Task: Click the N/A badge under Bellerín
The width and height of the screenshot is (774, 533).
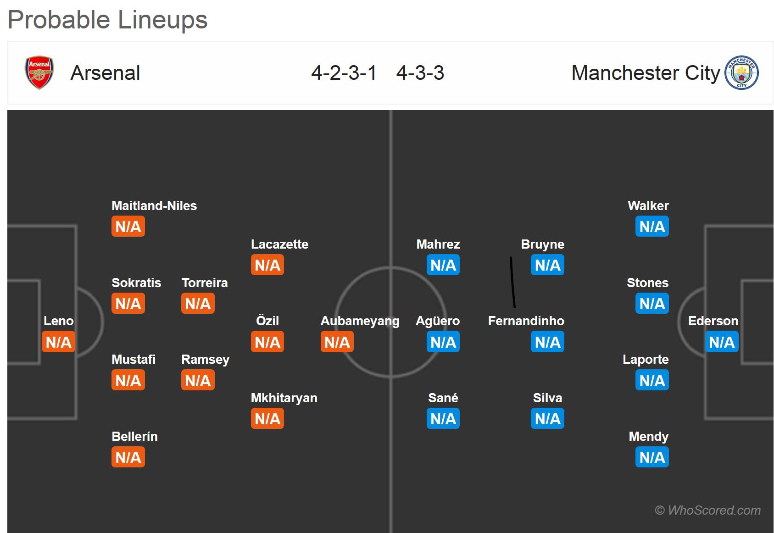Action: [128, 457]
